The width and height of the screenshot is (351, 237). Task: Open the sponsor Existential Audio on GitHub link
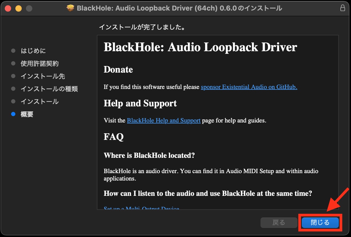click(x=249, y=87)
